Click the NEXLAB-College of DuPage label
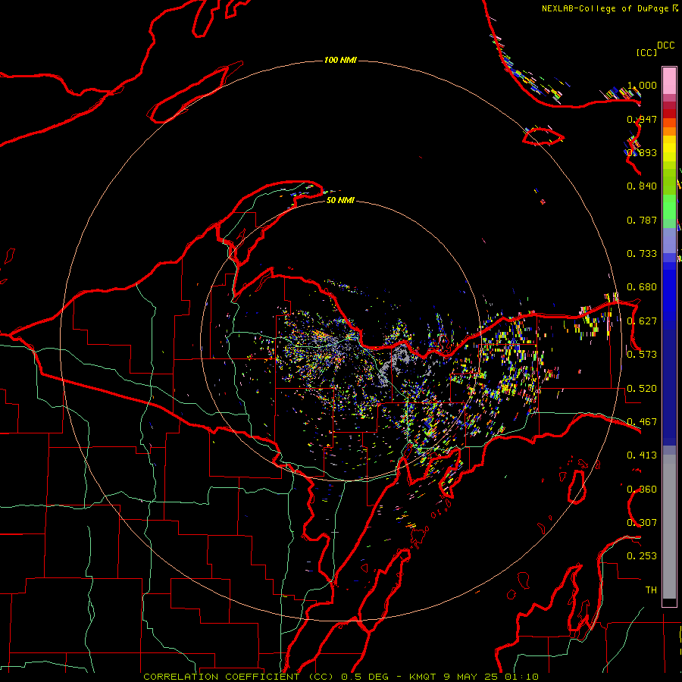The image size is (682, 682). (605, 8)
